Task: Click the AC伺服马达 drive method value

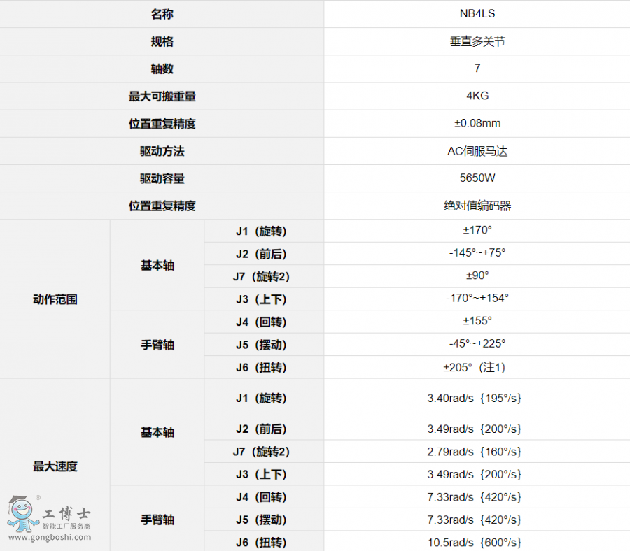Action: coord(477,150)
